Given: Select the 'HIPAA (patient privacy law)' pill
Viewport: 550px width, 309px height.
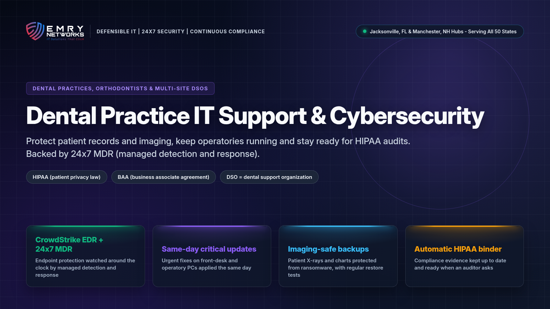Looking at the screenshot, I should 67,177.
